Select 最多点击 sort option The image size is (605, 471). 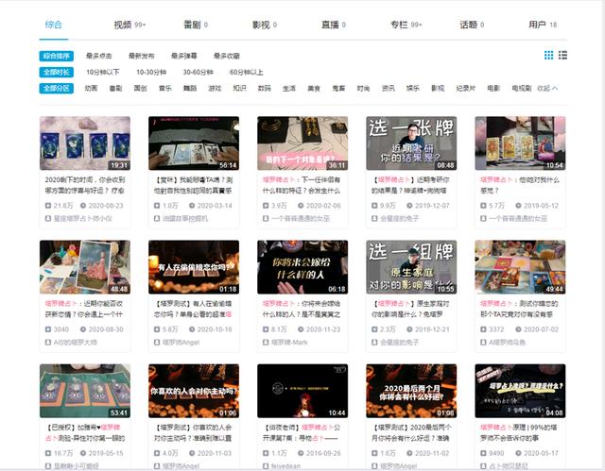pyautogui.click(x=99, y=56)
